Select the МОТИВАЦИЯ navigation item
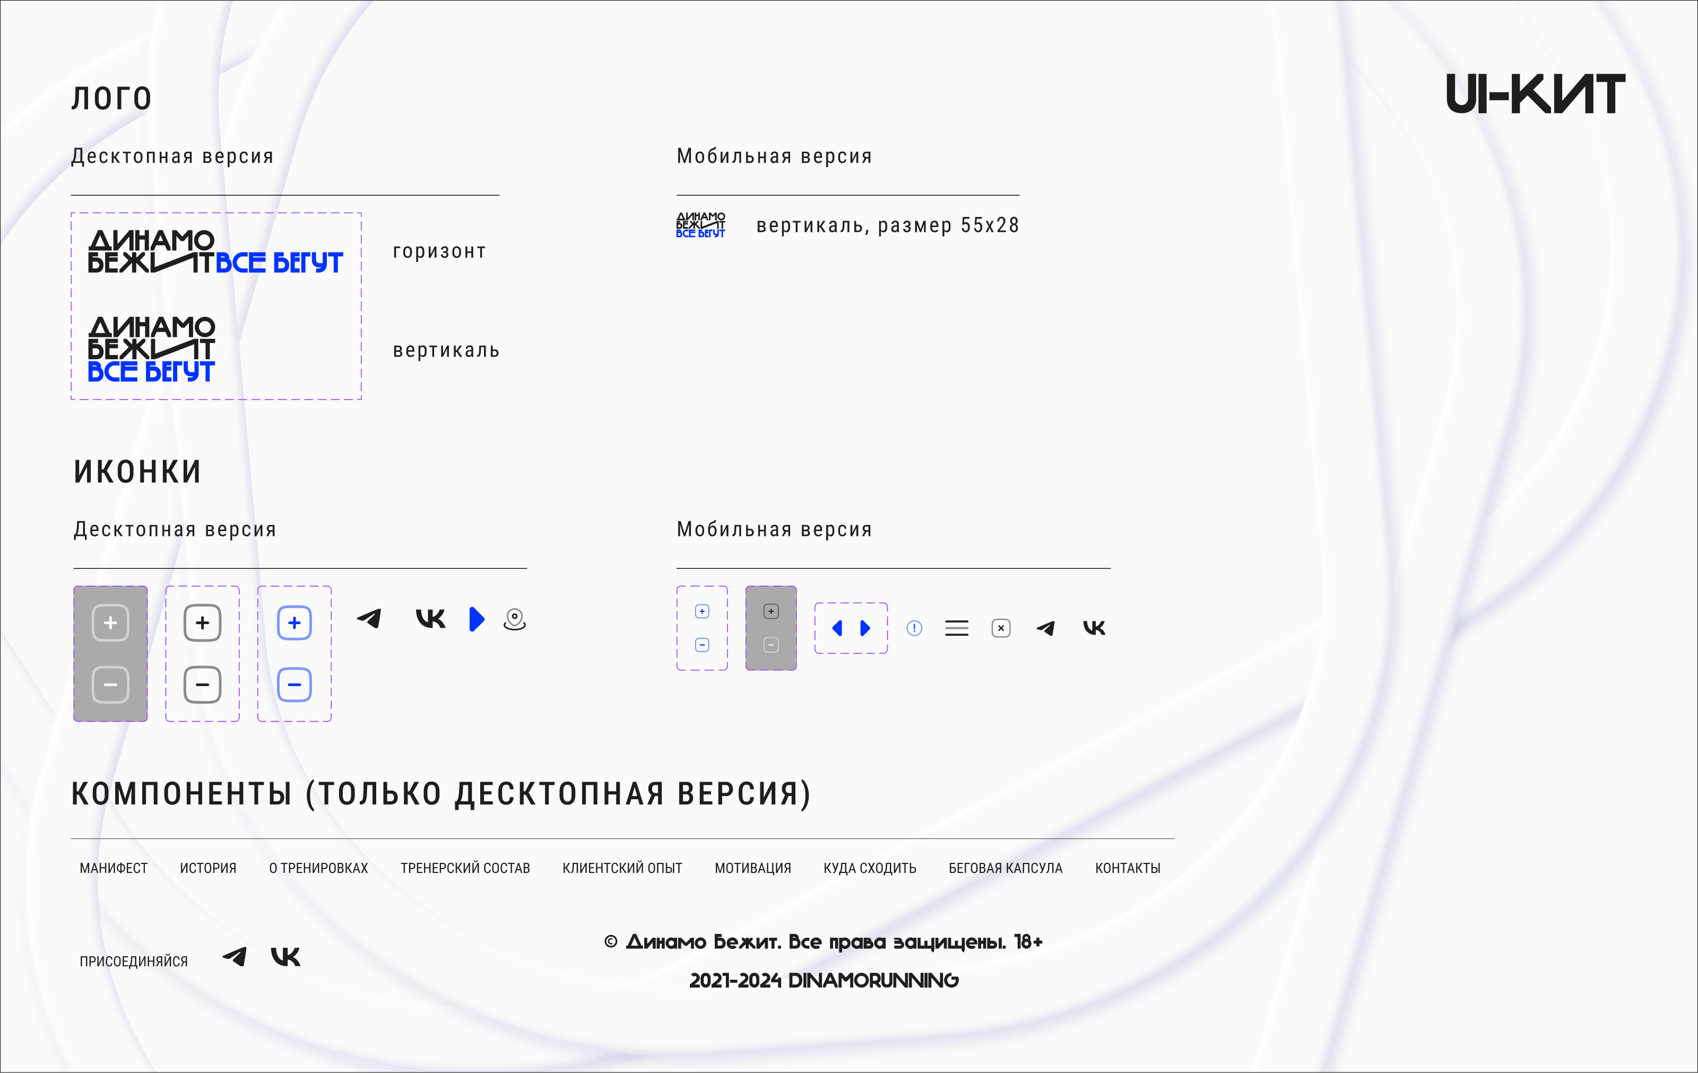1698x1073 pixels. [753, 868]
